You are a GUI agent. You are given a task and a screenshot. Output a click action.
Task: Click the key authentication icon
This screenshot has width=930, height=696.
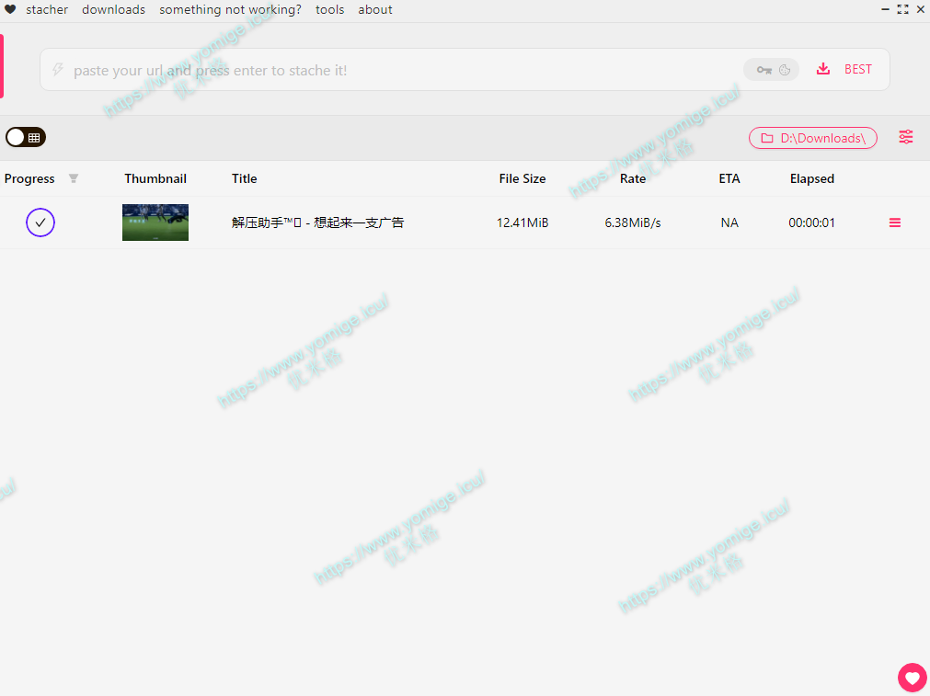pyautogui.click(x=764, y=70)
